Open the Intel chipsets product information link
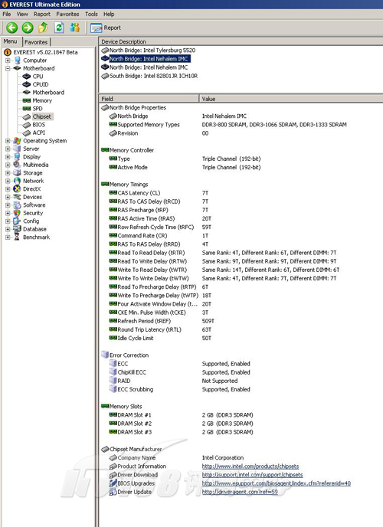 250,466
